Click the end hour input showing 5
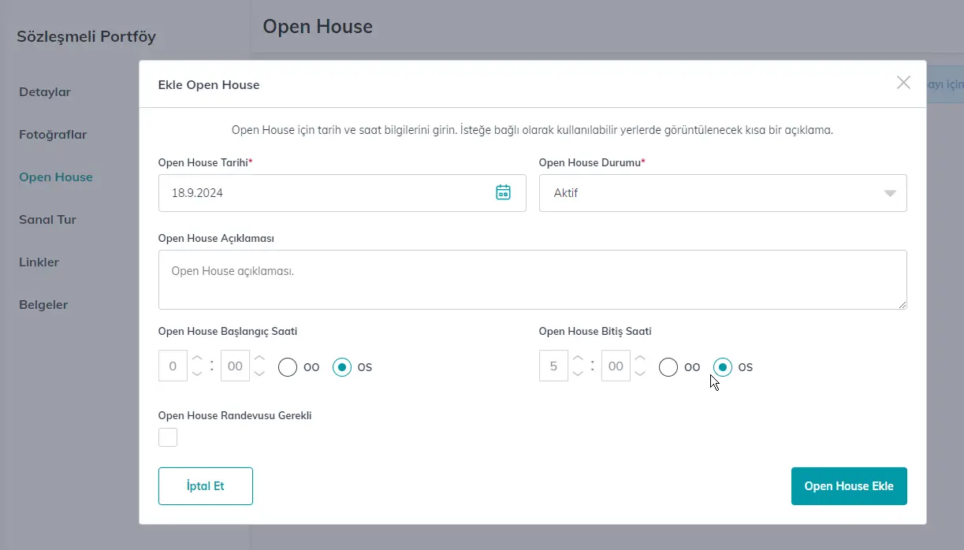The width and height of the screenshot is (964, 550). 553,366
